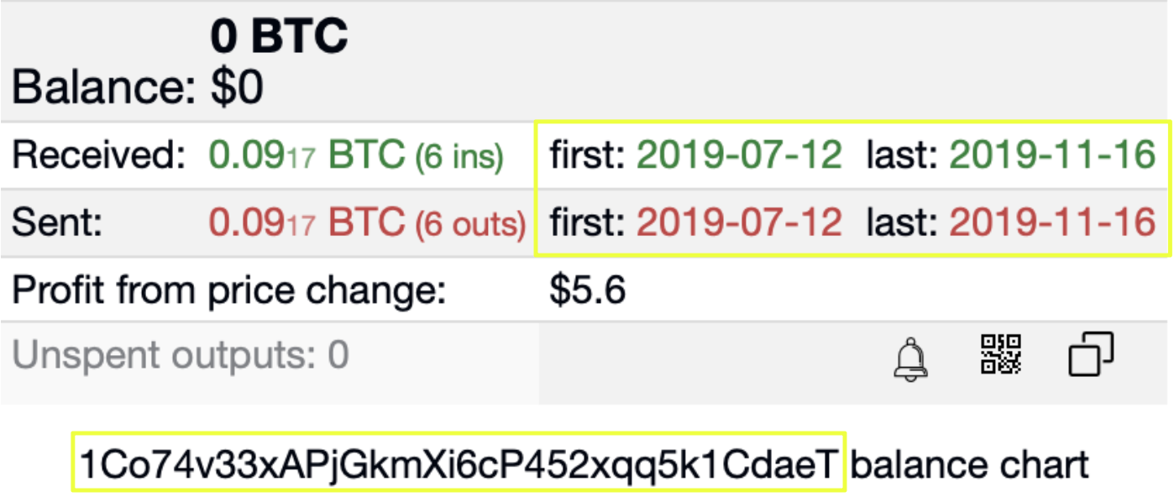This screenshot has height=497, width=1174.
Task: Click the $0 balance value
Action: (237, 87)
